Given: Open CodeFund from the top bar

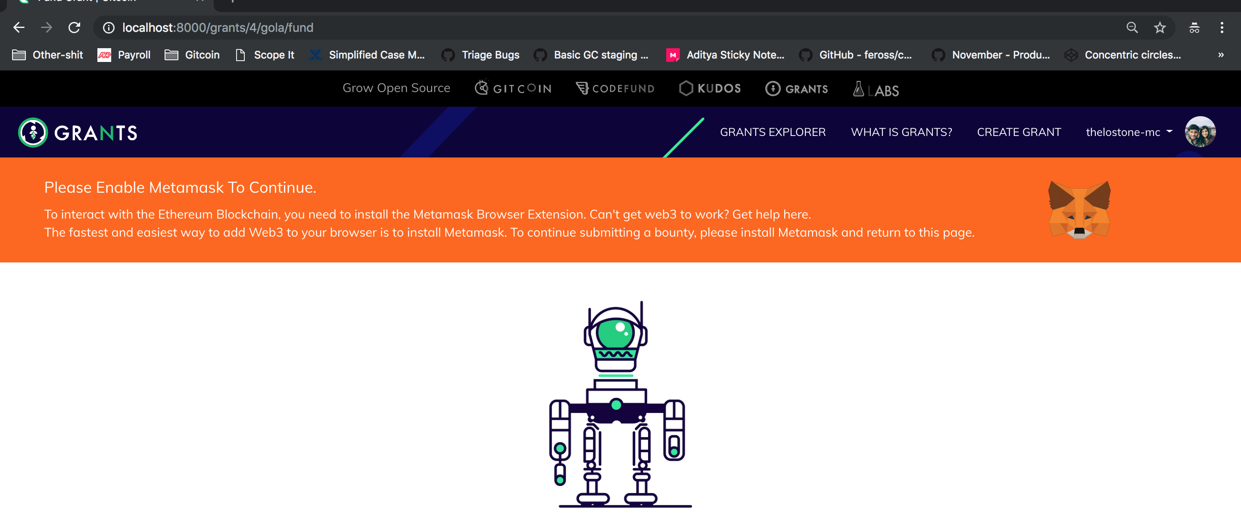Looking at the screenshot, I should coord(615,88).
